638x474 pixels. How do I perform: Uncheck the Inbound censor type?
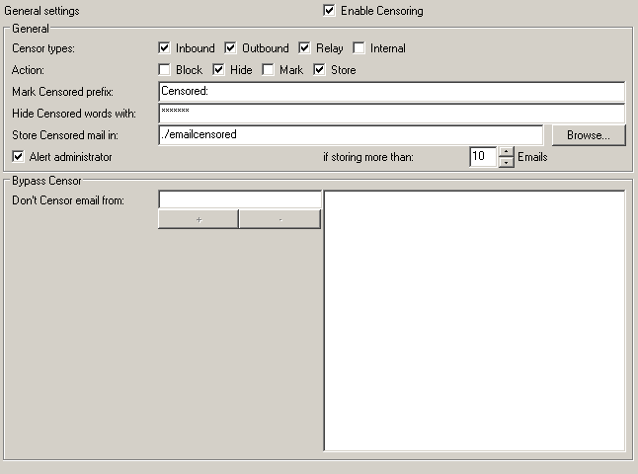tap(165, 48)
